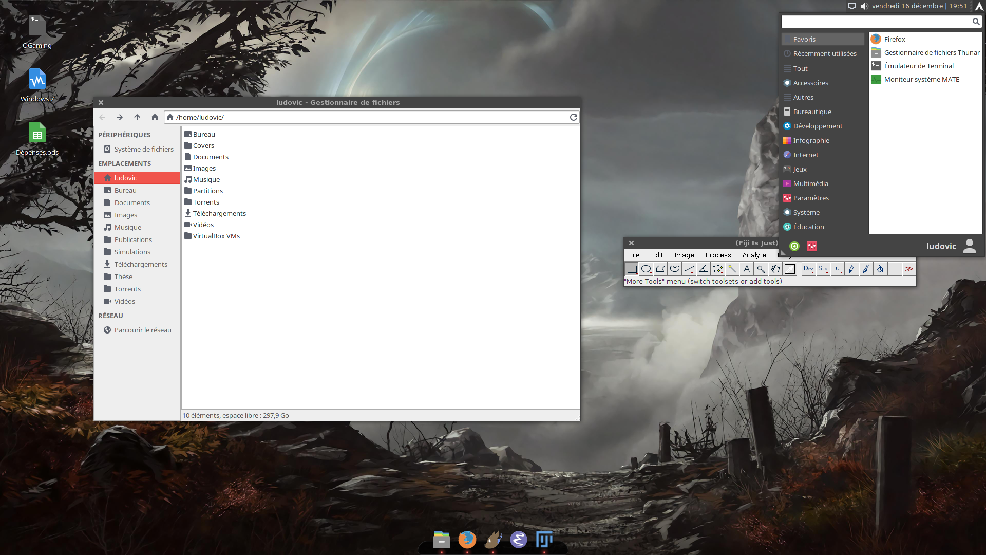This screenshot has width=986, height=555.
Task: Select Simulations in the sidebar places
Action: click(137, 252)
